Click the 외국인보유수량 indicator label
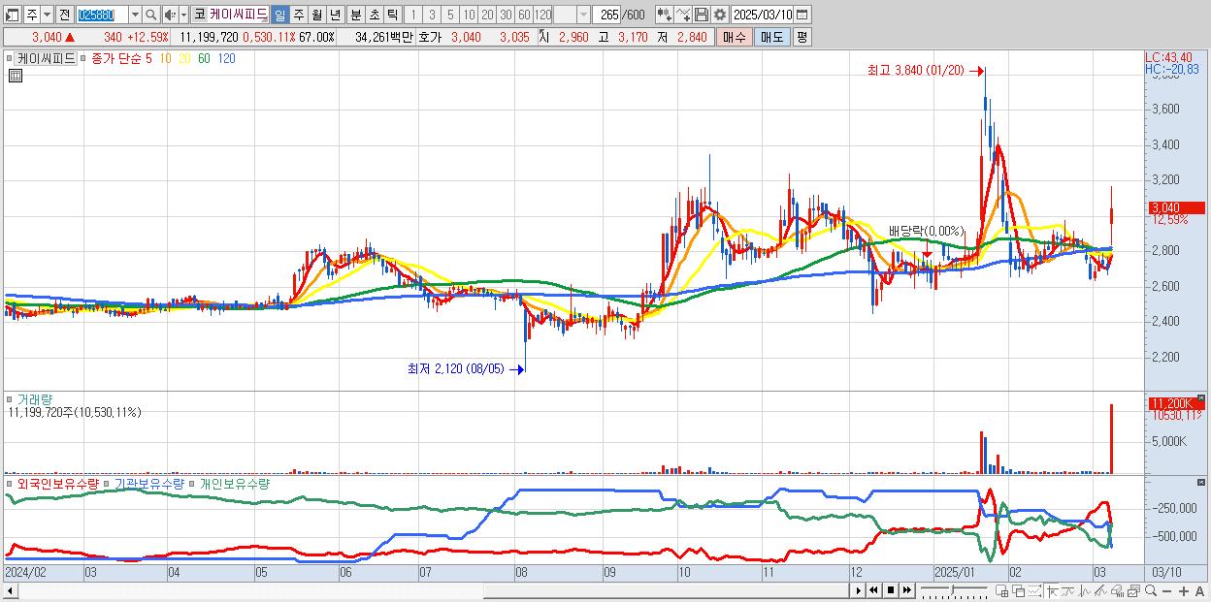This screenshot has height=602, width=1211. [x=57, y=483]
